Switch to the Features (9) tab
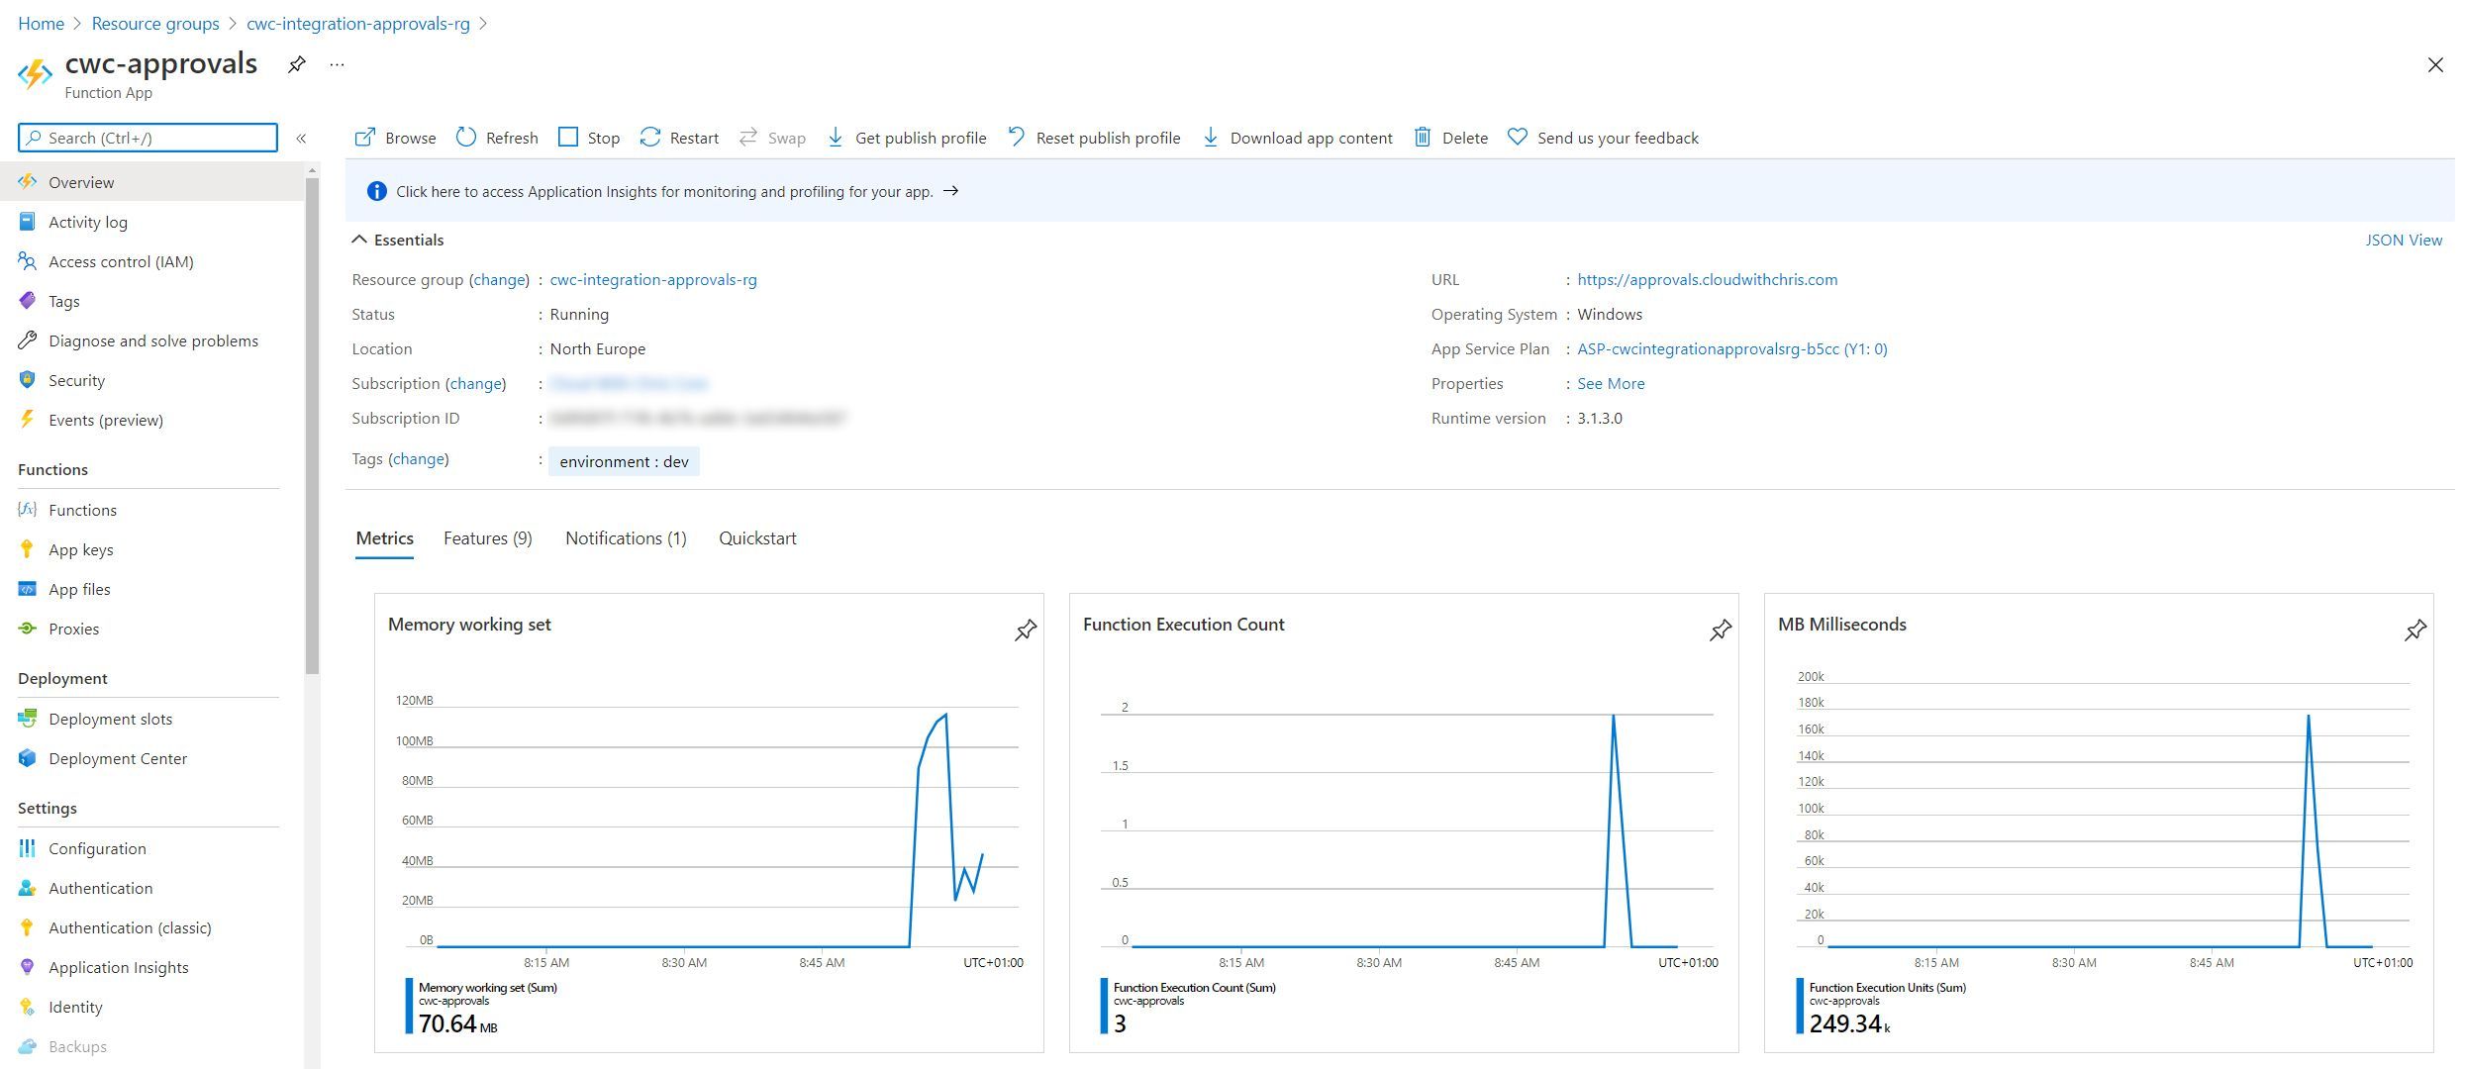This screenshot has width=2465, height=1069. click(488, 538)
